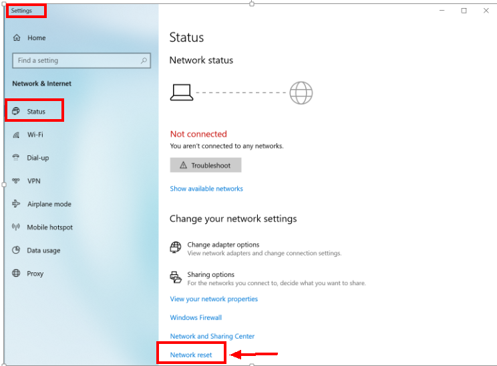The width and height of the screenshot is (497, 366).
Task: Open the Windows Firewall link
Action: (x=196, y=318)
